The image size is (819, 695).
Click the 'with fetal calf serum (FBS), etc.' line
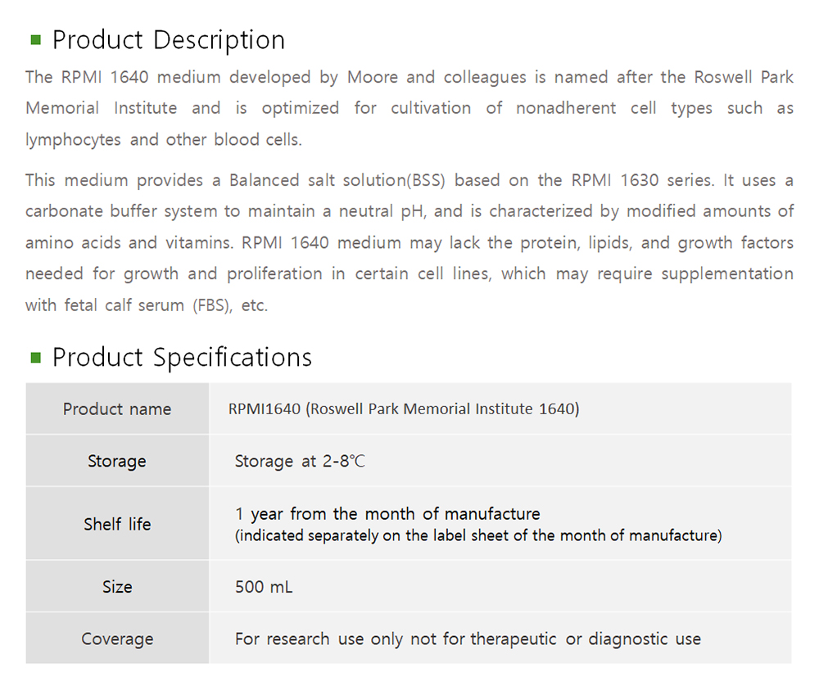(x=147, y=305)
